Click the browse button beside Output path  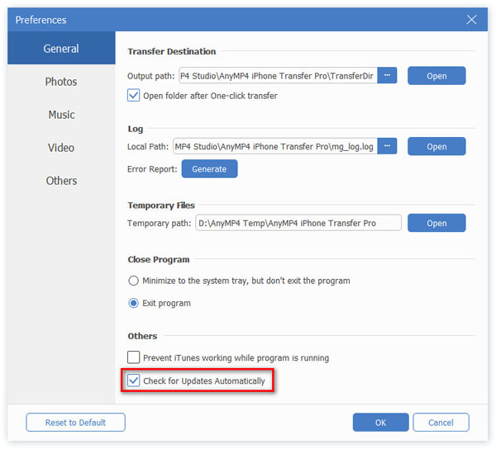coord(389,76)
